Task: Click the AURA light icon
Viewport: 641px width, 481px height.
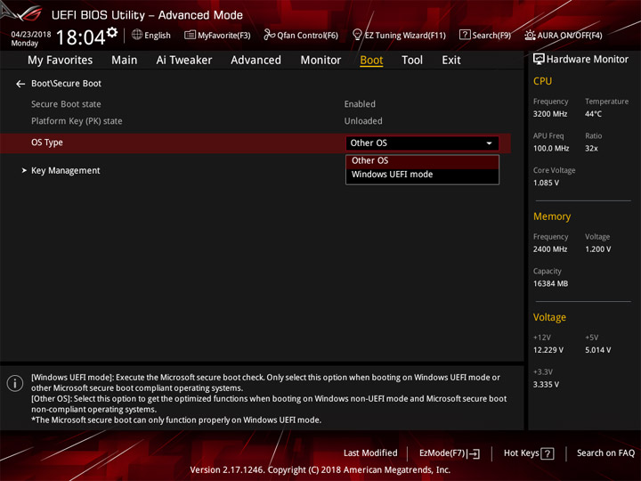Action: point(530,35)
